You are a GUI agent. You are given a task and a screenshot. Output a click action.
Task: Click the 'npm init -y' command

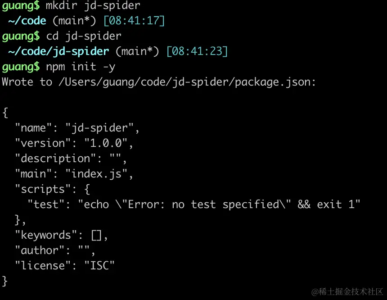point(81,67)
